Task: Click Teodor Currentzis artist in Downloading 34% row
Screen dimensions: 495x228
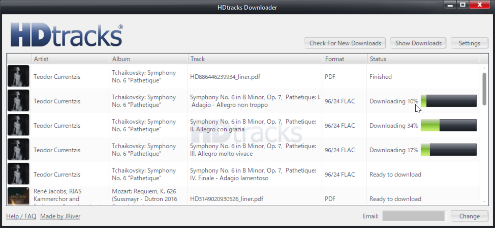Action: coord(57,126)
